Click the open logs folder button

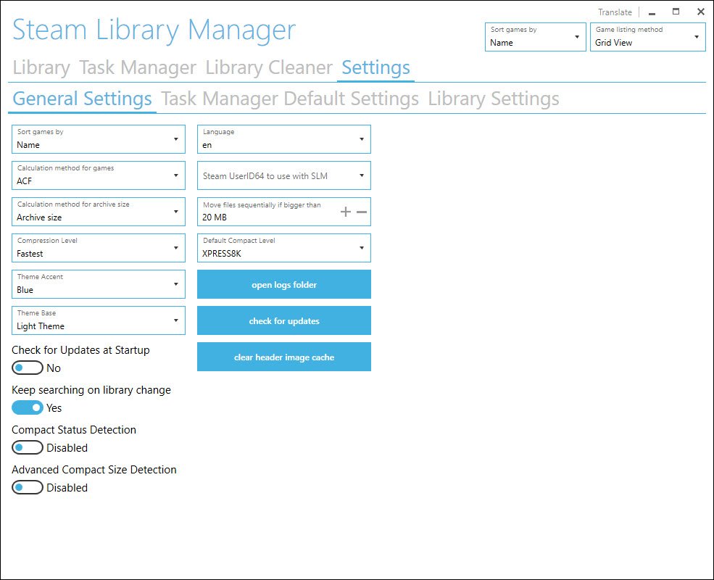point(283,284)
